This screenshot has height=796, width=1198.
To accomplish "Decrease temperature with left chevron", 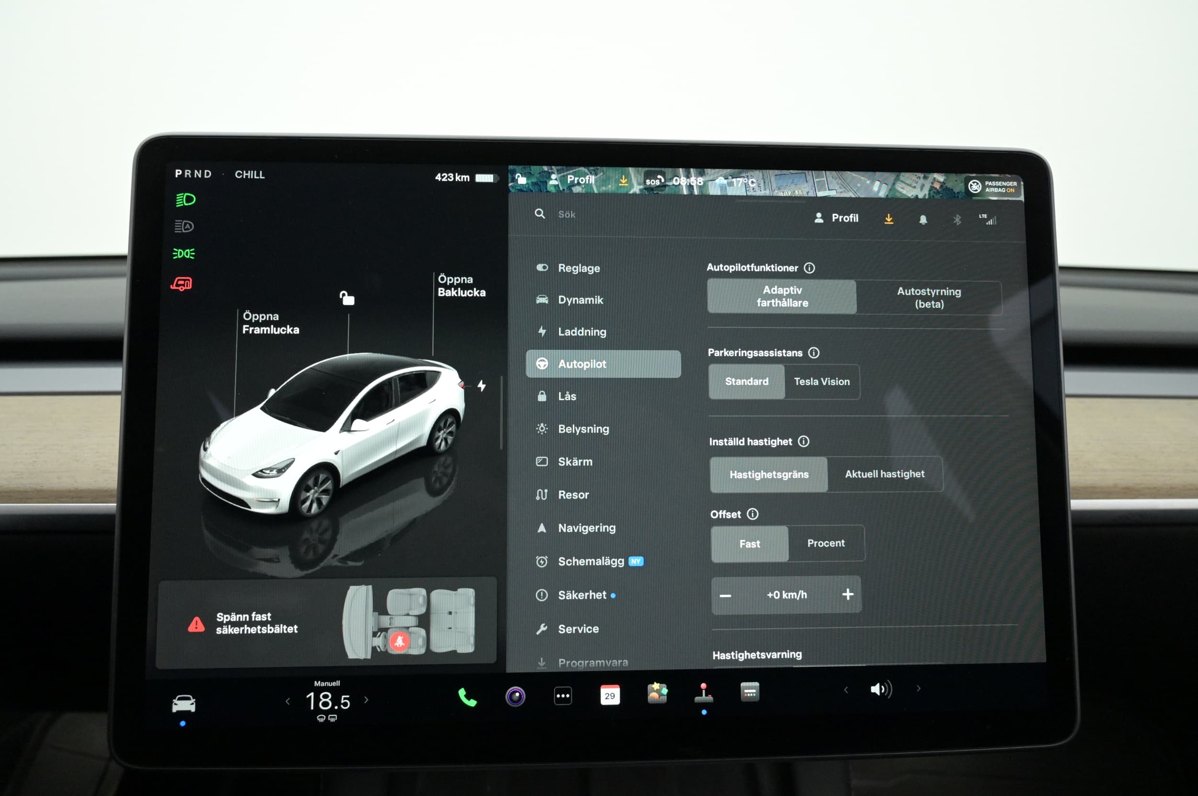I will click(288, 702).
